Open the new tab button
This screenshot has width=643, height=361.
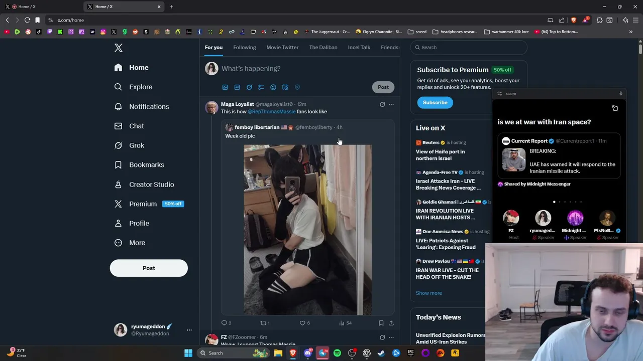pos(171,7)
